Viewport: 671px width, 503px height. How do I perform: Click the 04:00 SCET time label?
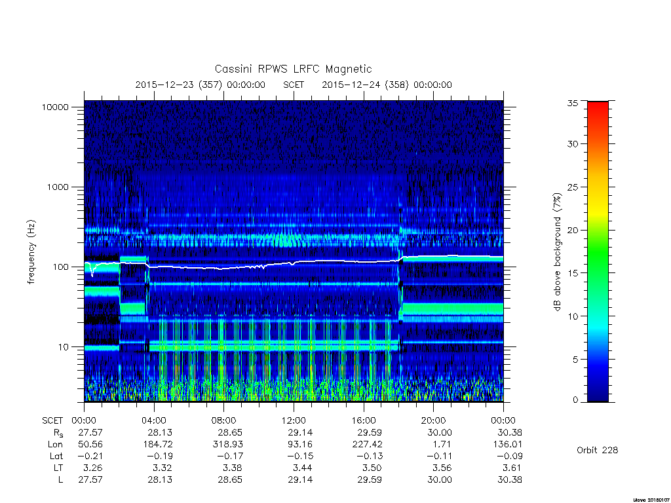click(x=154, y=420)
